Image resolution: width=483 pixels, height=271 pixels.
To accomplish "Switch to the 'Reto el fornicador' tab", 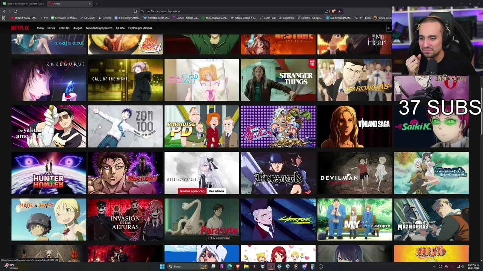I will pyautogui.click(x=23, y=4).
